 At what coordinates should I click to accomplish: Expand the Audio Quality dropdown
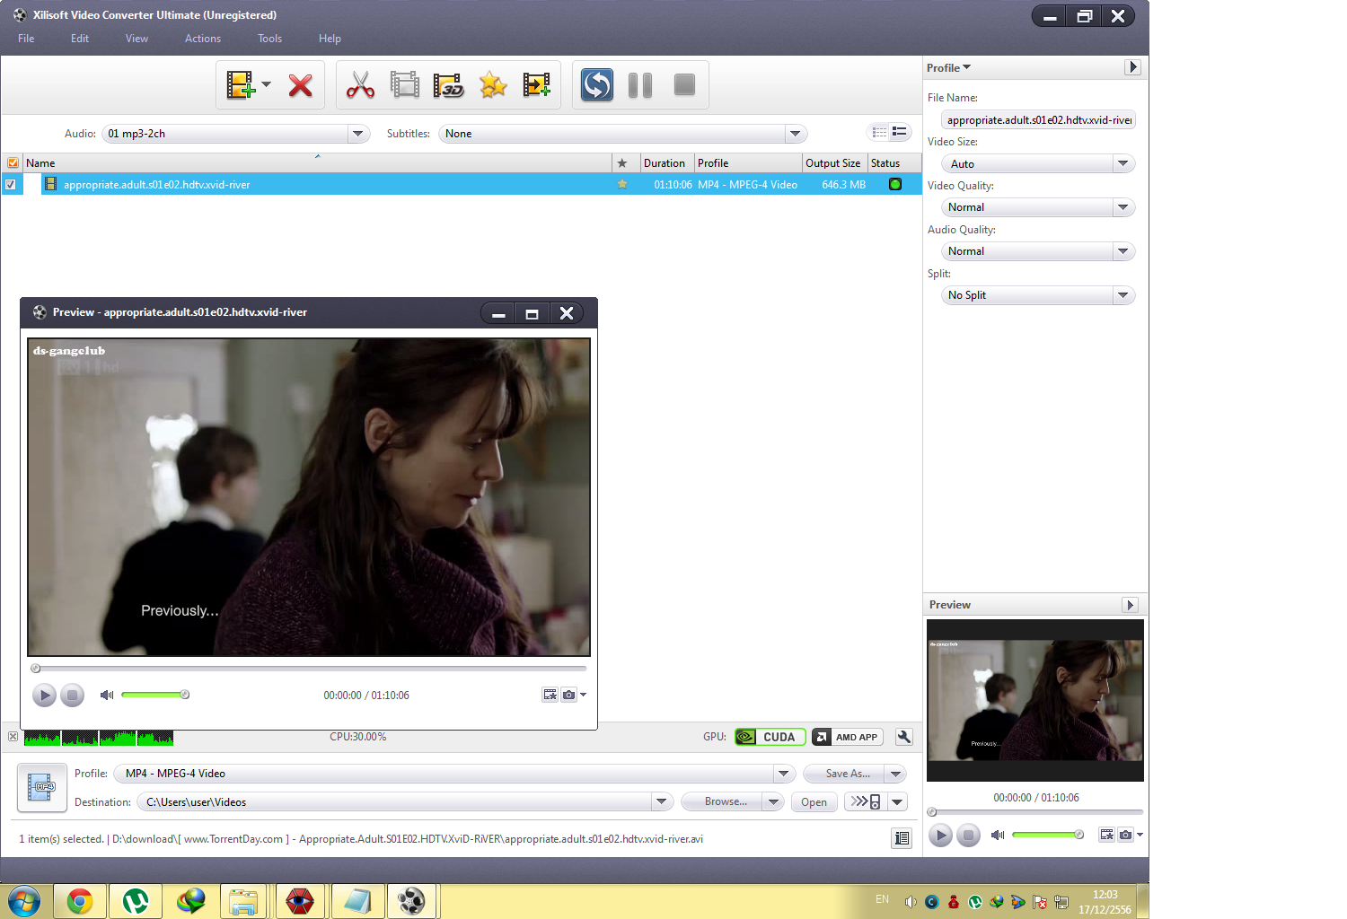click(1122, 251)
